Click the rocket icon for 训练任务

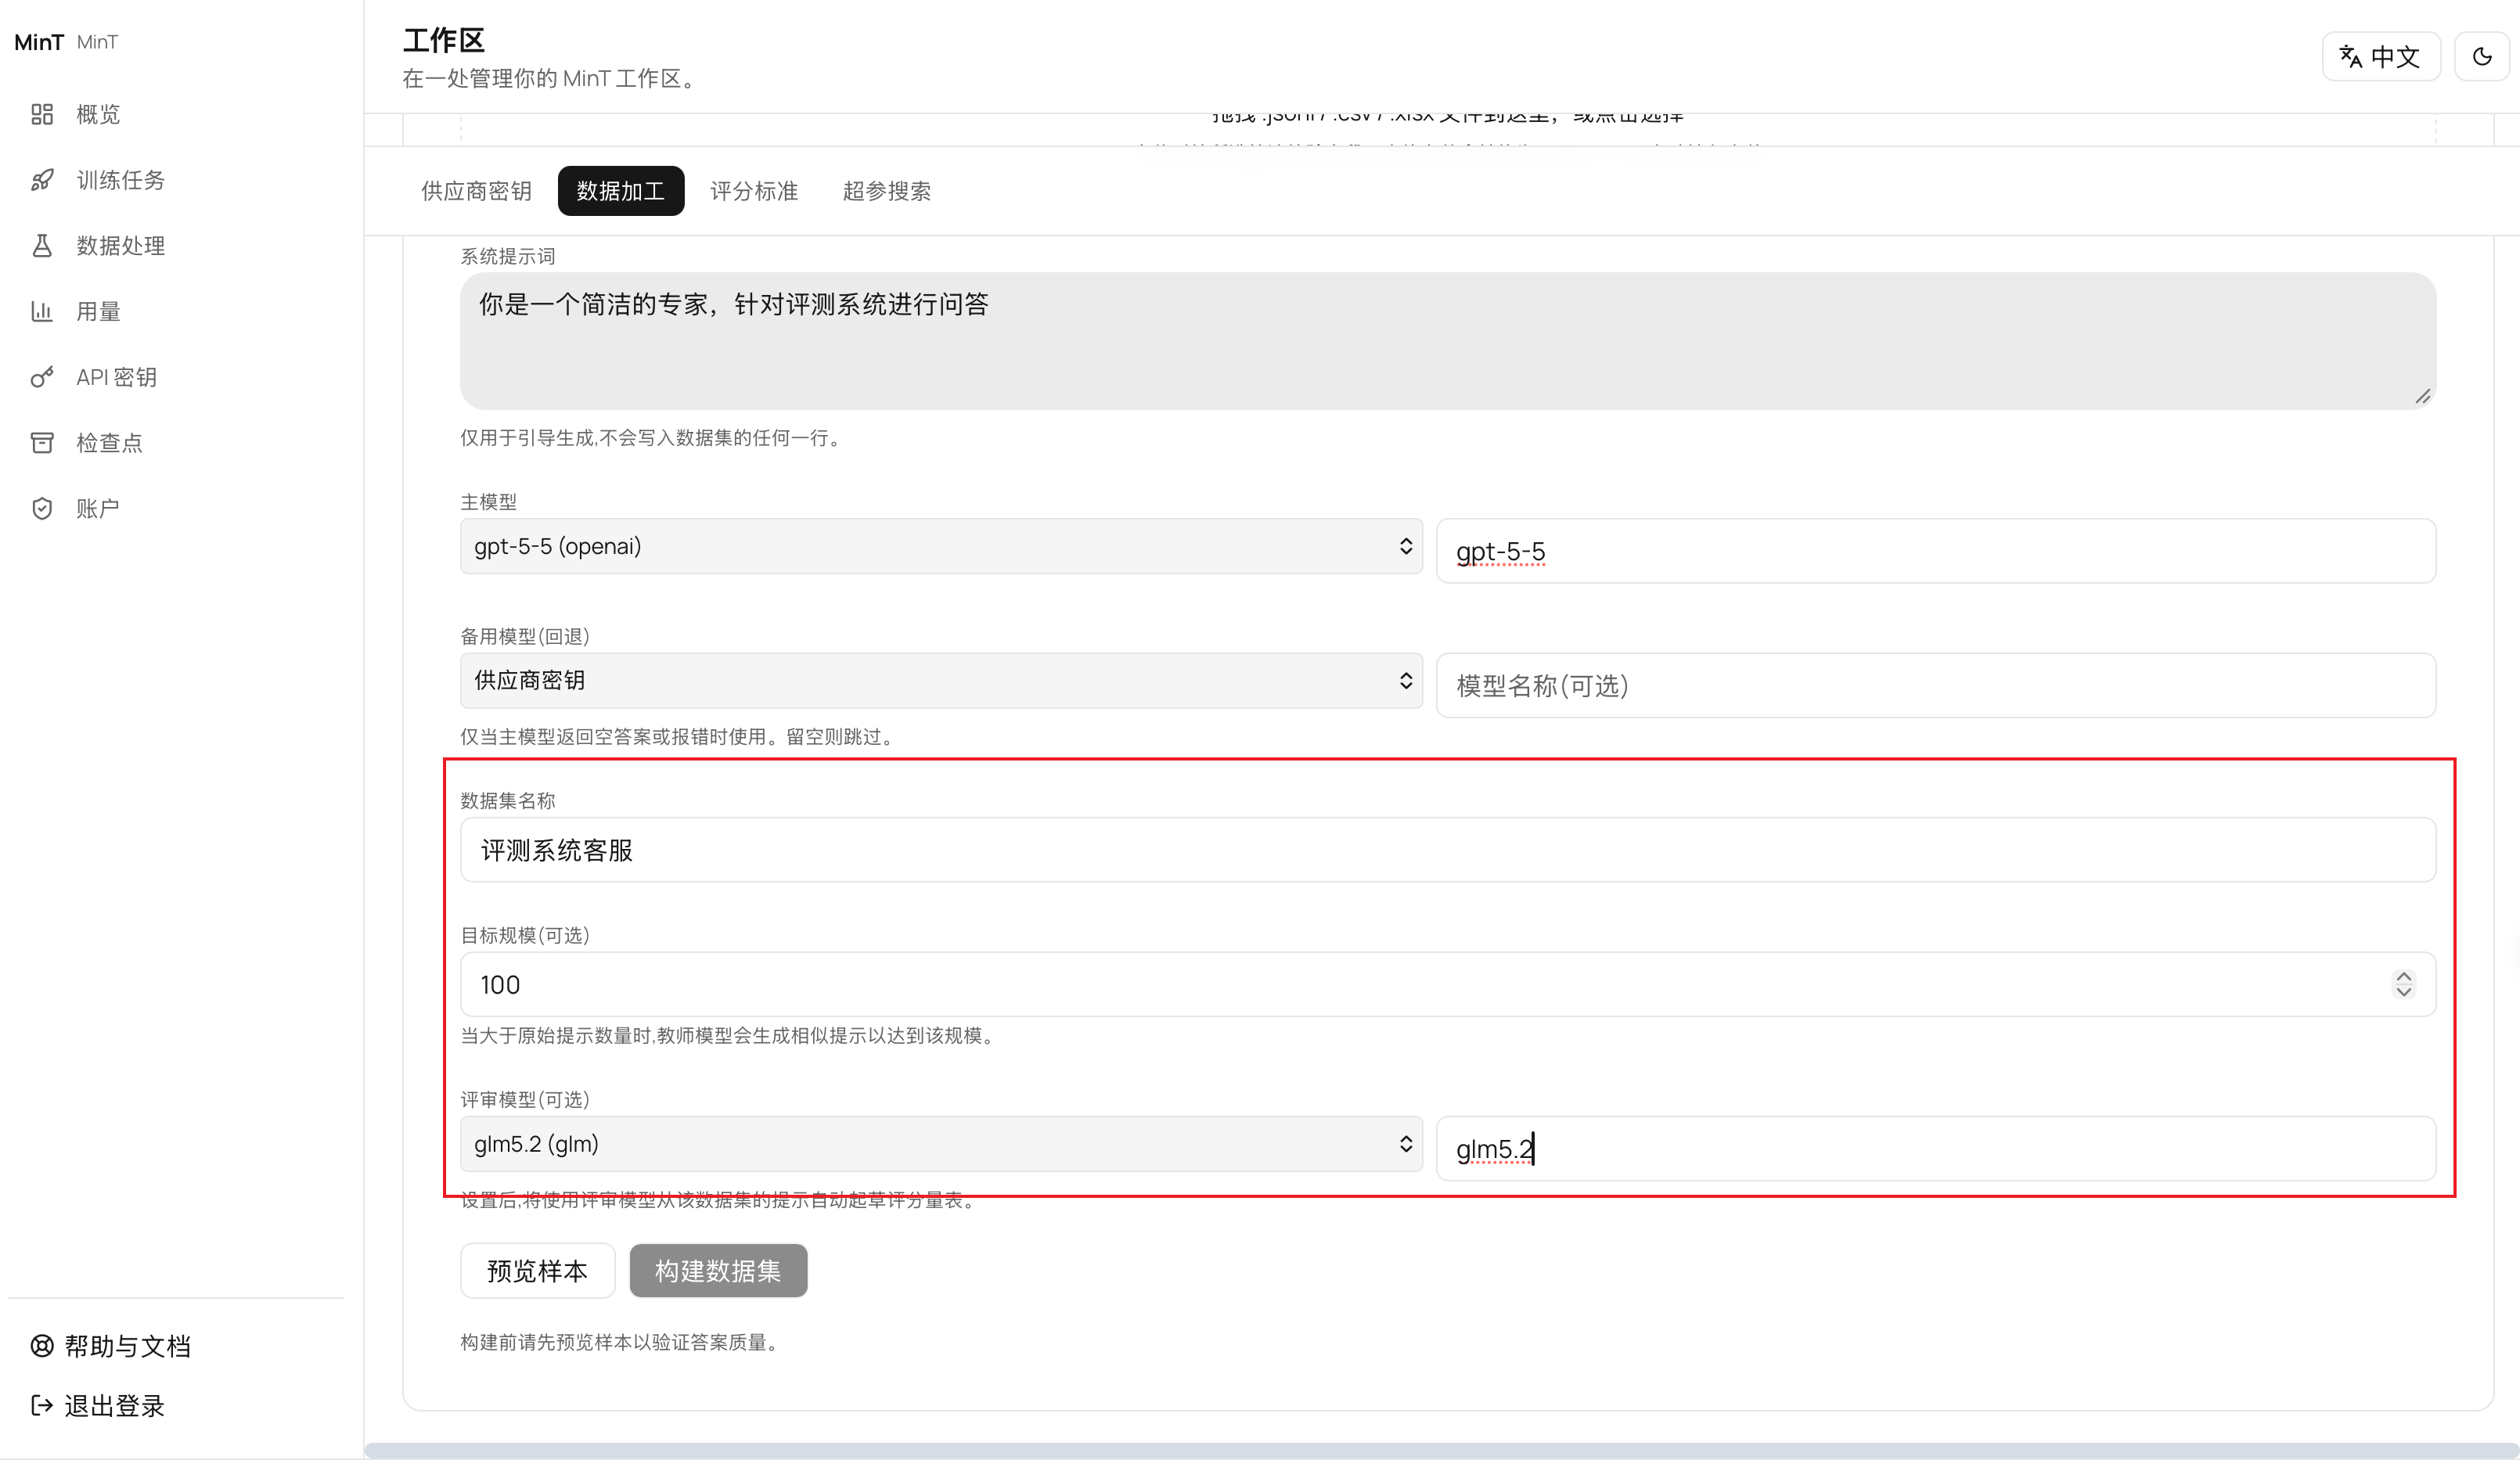[42, 180]
